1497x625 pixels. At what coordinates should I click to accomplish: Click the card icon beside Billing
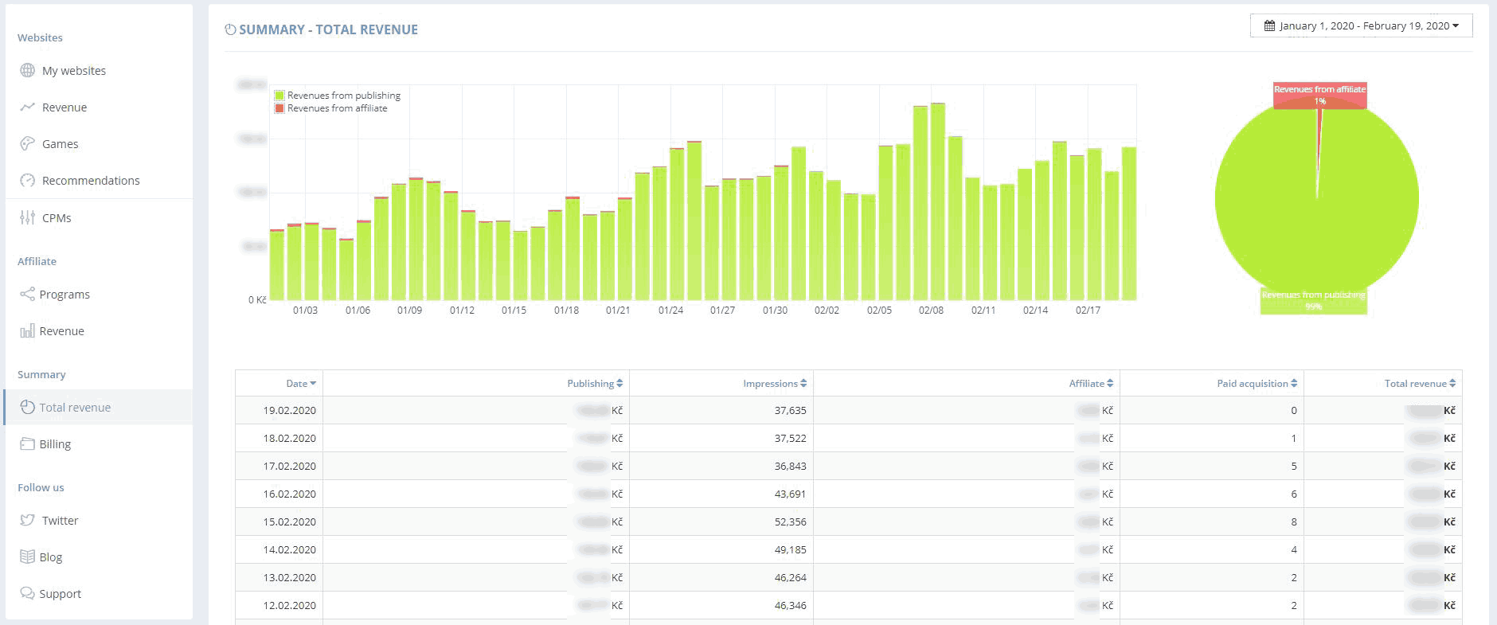tap(27, 443)
